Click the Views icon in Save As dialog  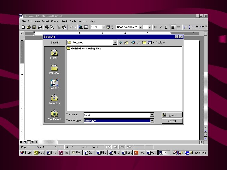(x=149, y=42)
